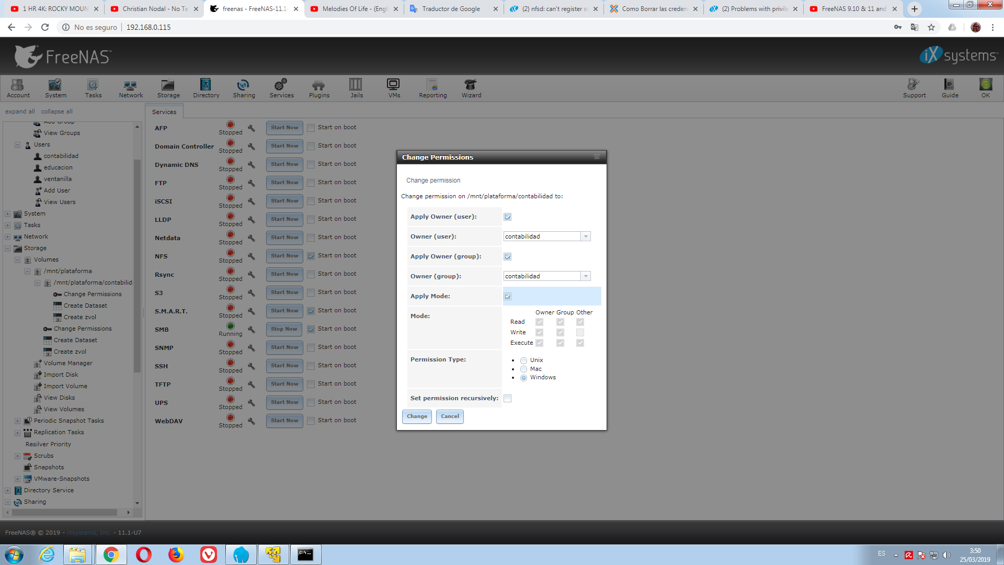Screen dimensions: 1004x565
Task: Open the VMs toolbar icon
Action: tap(394, 88)
